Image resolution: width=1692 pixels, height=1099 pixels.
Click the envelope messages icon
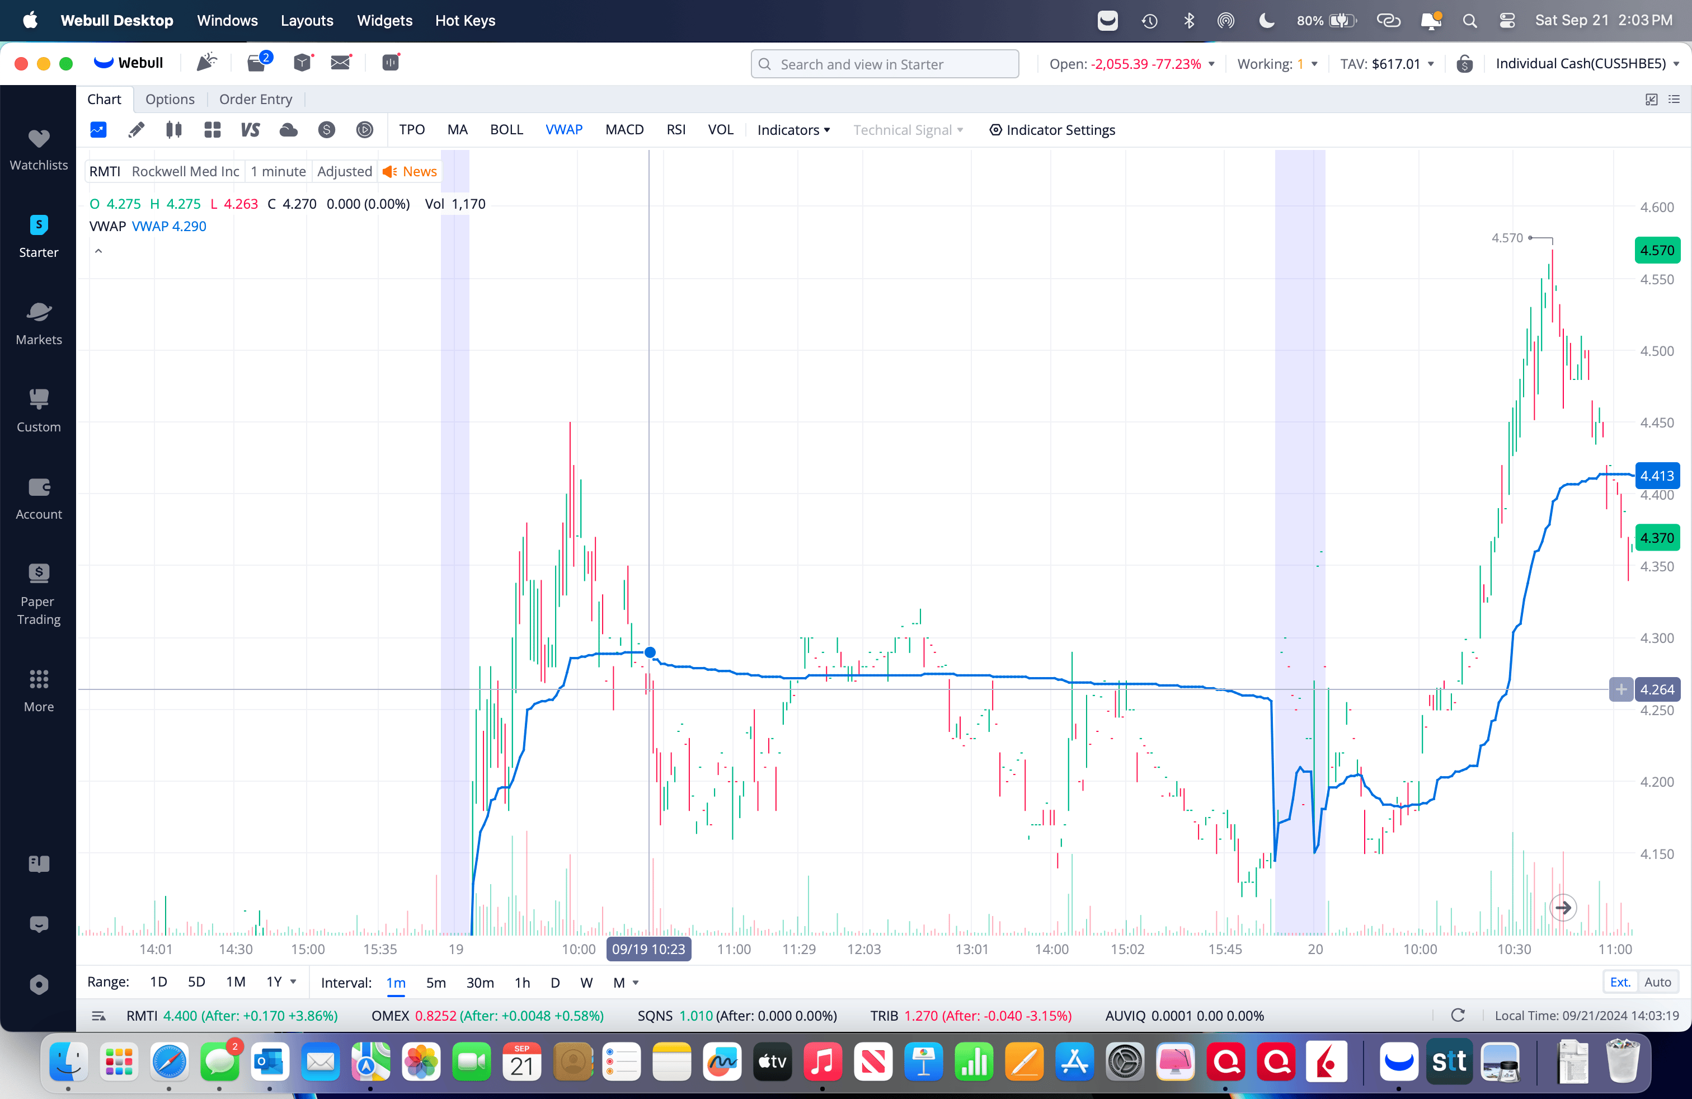(x=341, y=63)
